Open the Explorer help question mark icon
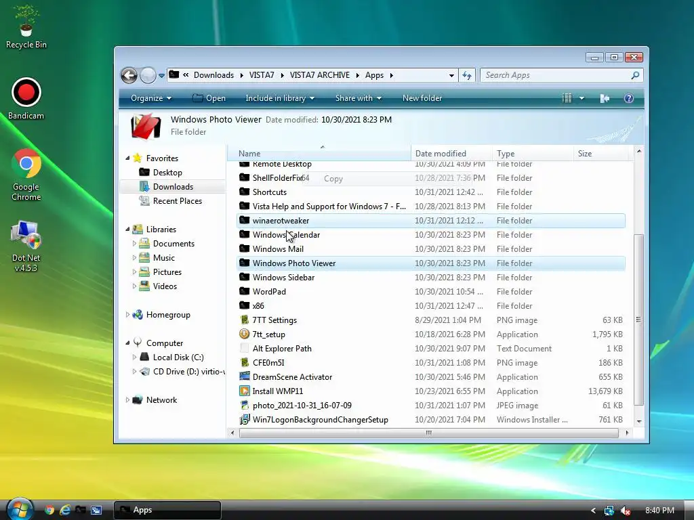694x520 pixels. 628,98
